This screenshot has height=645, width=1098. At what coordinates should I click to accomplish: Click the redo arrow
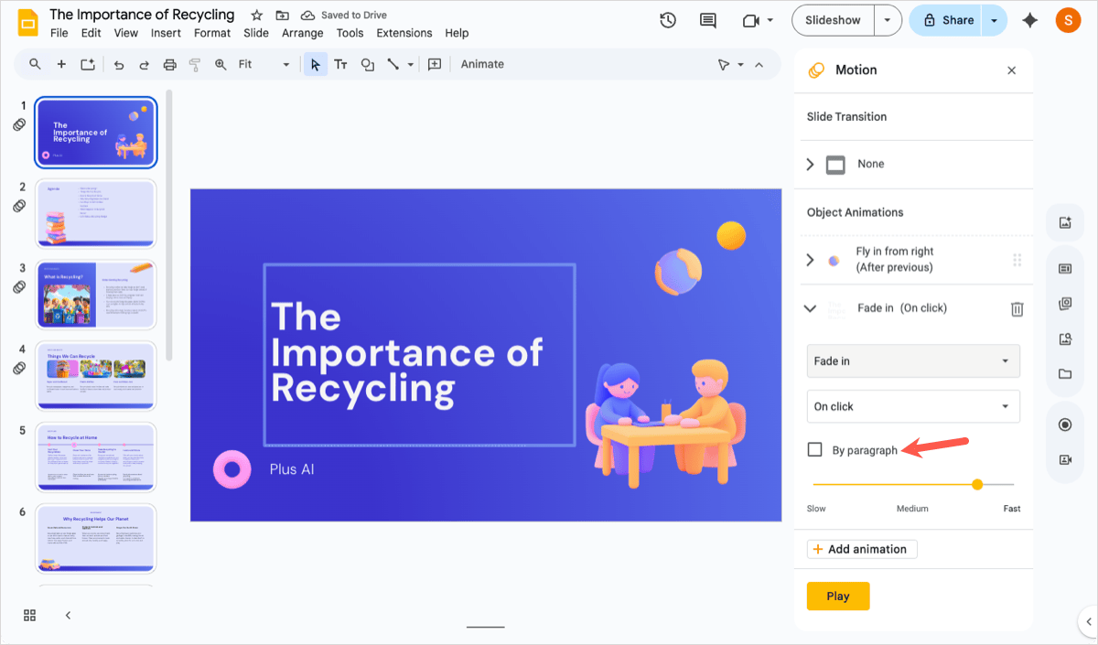tap(144, 64)
